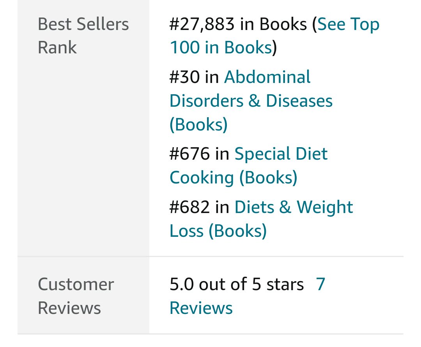Click 100 in Books link text

[x=221, y=48]
